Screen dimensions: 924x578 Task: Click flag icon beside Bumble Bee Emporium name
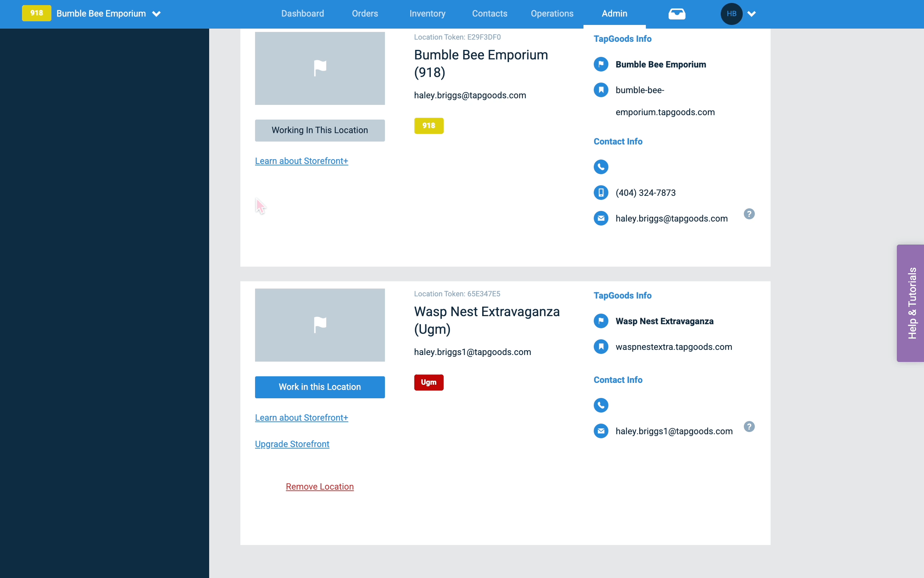pos(601,64)
